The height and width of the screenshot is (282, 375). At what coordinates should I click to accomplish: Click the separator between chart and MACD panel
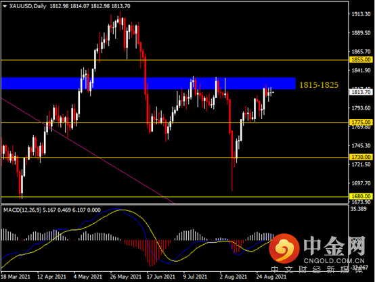pyautogui.click(x=175, y=205)
